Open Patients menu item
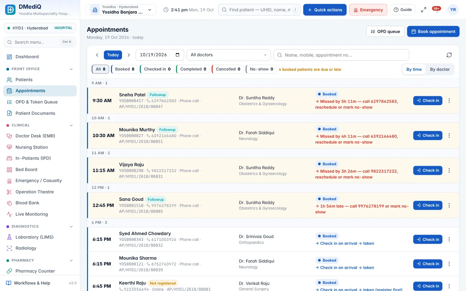This screenshot has width=466, height=291. click(x=40, y=80)
